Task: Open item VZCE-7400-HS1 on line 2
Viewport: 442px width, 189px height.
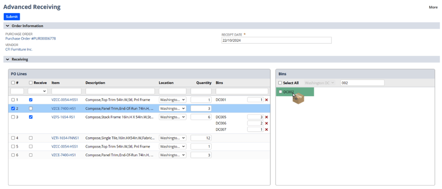Action: pos(64,108)
